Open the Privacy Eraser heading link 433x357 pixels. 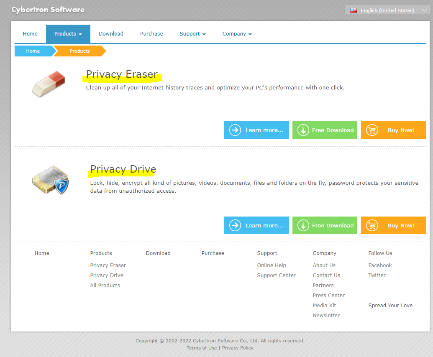coord(122,74)
